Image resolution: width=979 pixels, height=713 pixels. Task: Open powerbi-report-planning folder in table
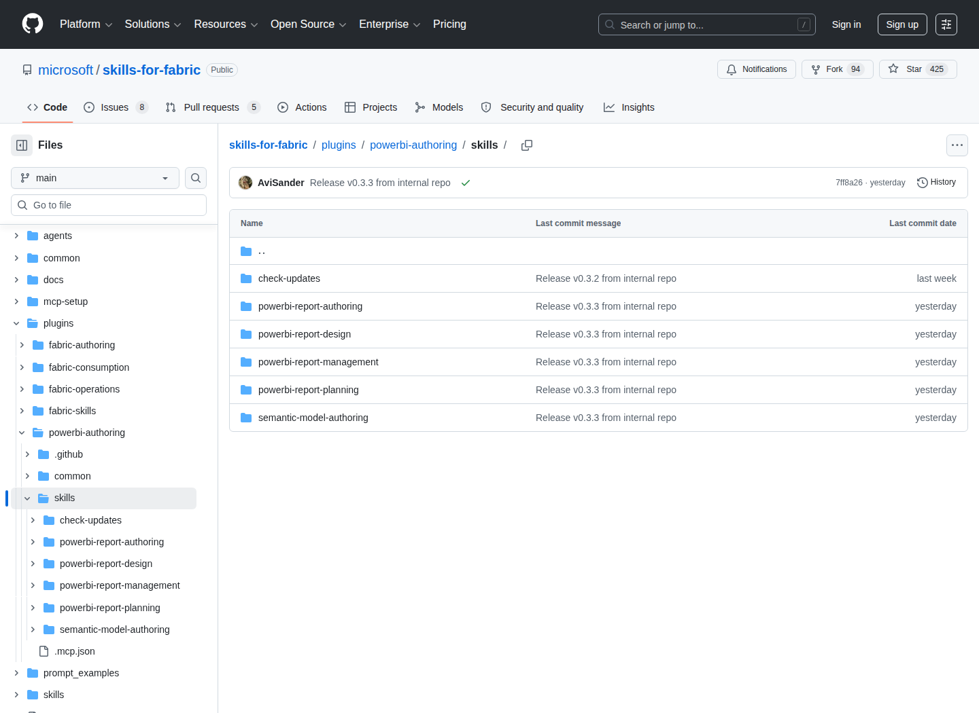[308, 390]
